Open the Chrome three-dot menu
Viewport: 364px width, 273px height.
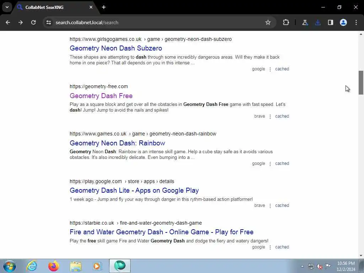pos(356,22)
